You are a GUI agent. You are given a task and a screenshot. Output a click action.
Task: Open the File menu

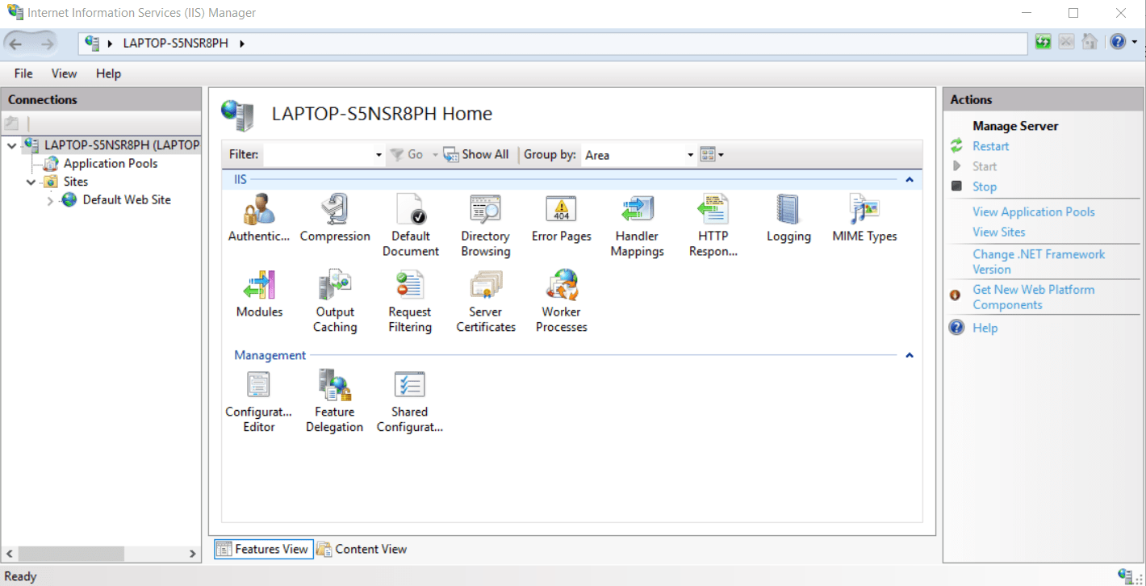point(23,73)
